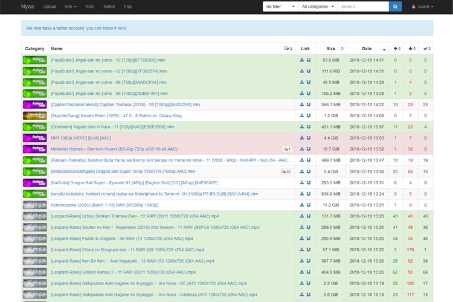Click the Raw category icon for Kemonozume row
Screen dimensions: 453x302
tap(35, 205)
